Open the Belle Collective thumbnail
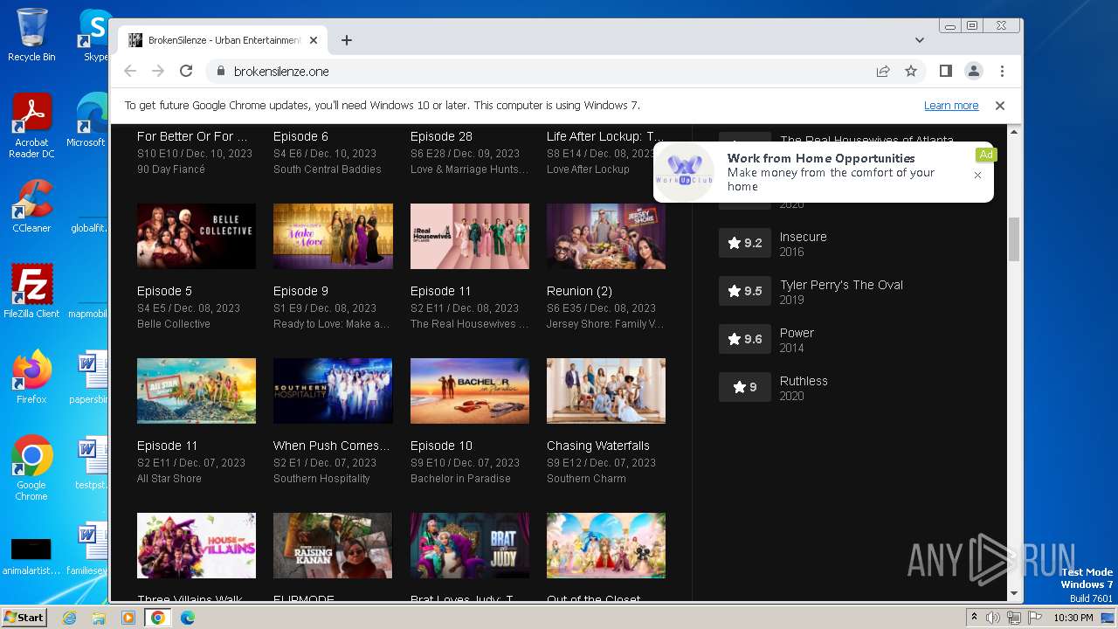1118x629 pixels. pyautogui.click(x=197, y=236)
